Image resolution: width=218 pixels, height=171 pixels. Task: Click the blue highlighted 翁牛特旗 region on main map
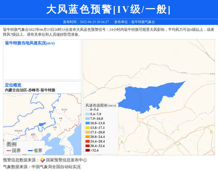pos(149,96)
